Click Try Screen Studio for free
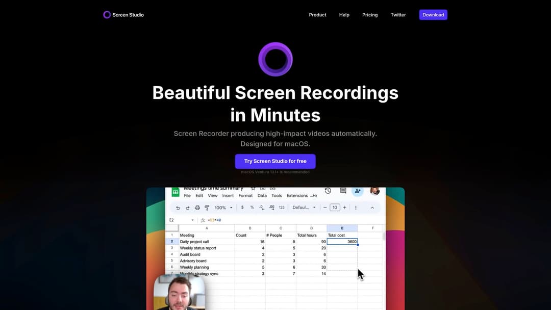Screen dimensions: 551x310 [x=275, y=161]
